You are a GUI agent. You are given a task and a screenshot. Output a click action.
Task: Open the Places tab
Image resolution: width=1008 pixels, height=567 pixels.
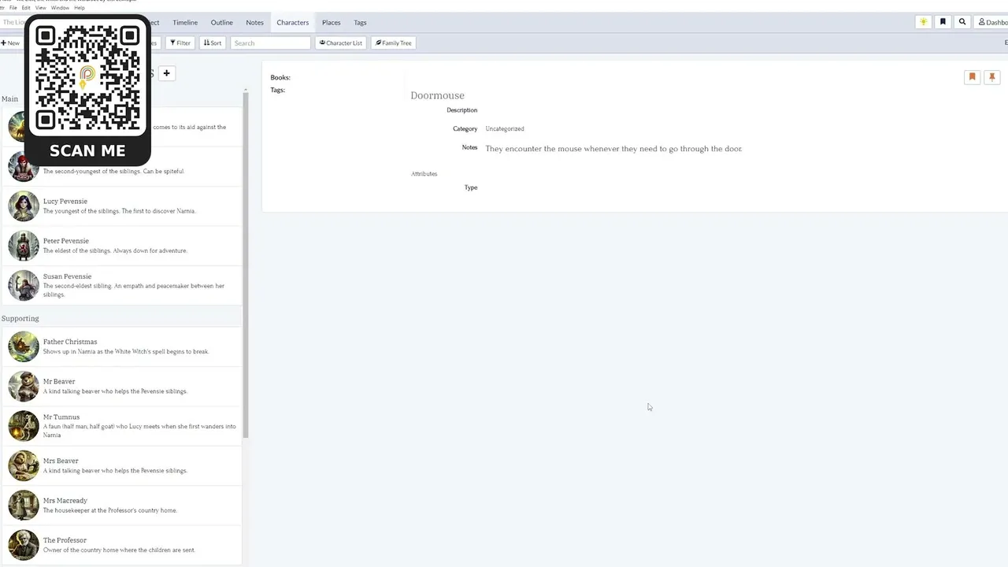click(332, 23)
